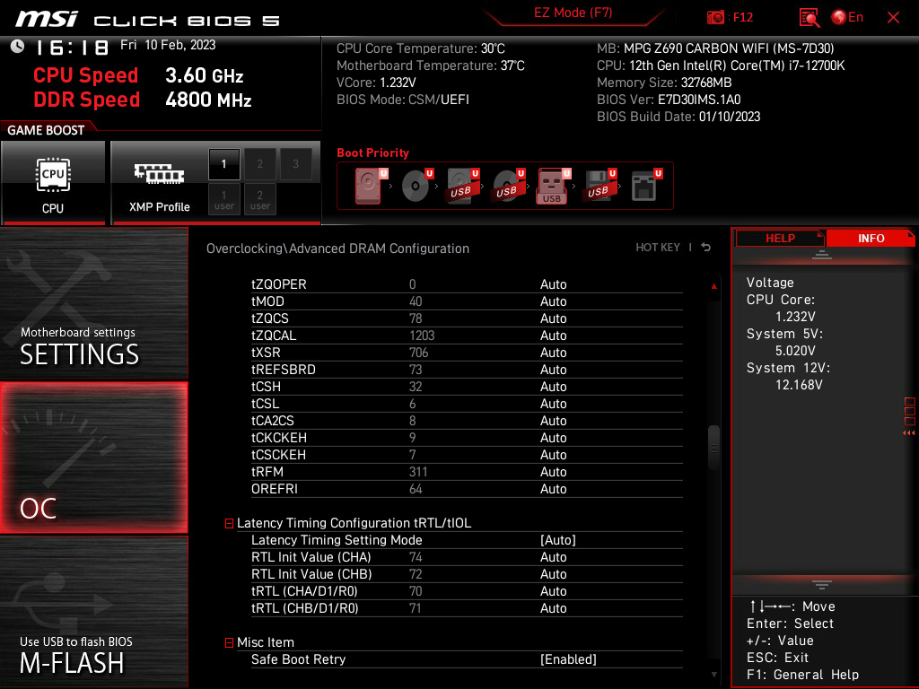Click the date Fri 10 Feb, 2023

[168, 45]
